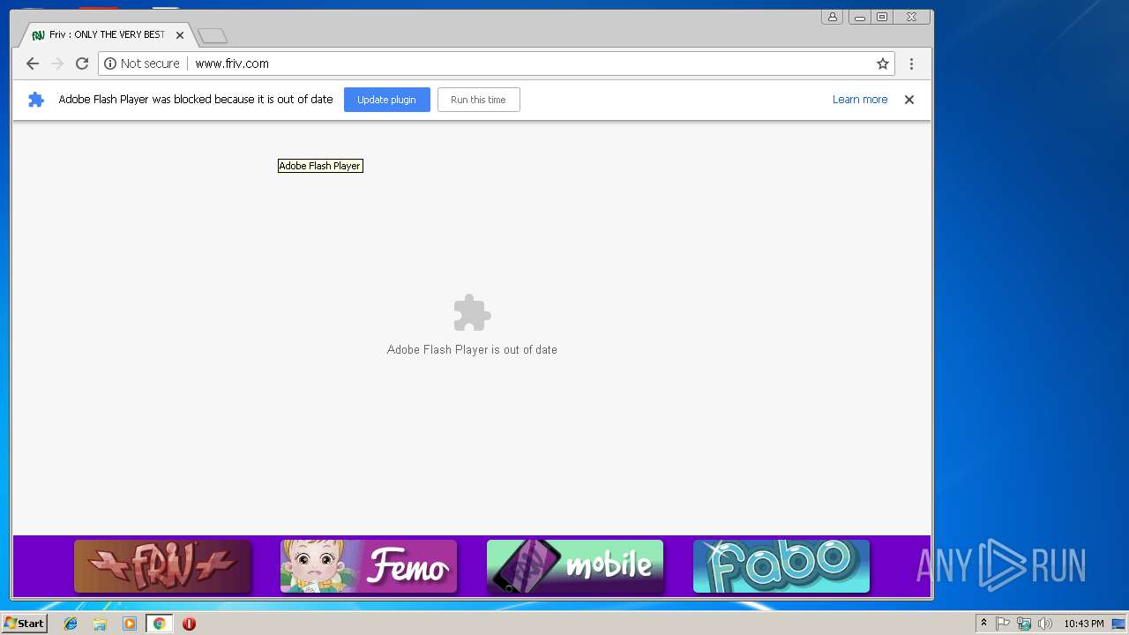Click the Chrome profile user icon
This screenshot has height=635, width=1129.
pyautogui.click(x=832, y=17)
